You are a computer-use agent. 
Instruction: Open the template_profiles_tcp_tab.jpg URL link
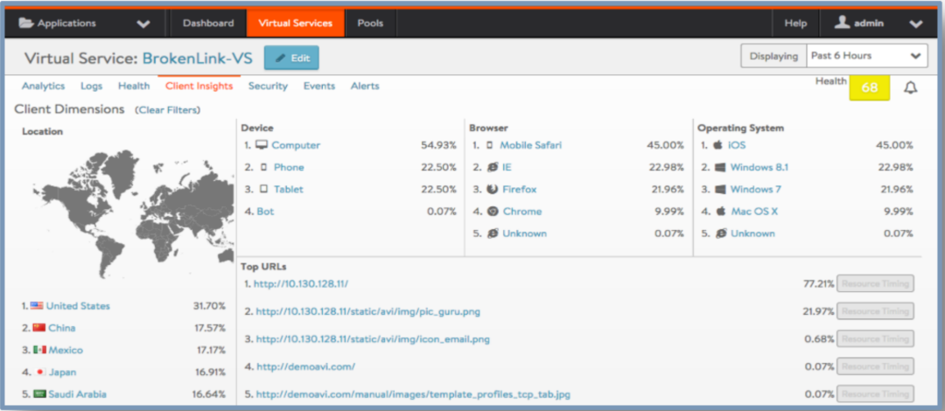[x=413, y=394]
